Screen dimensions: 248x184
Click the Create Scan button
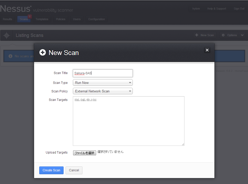click(51, 170)
